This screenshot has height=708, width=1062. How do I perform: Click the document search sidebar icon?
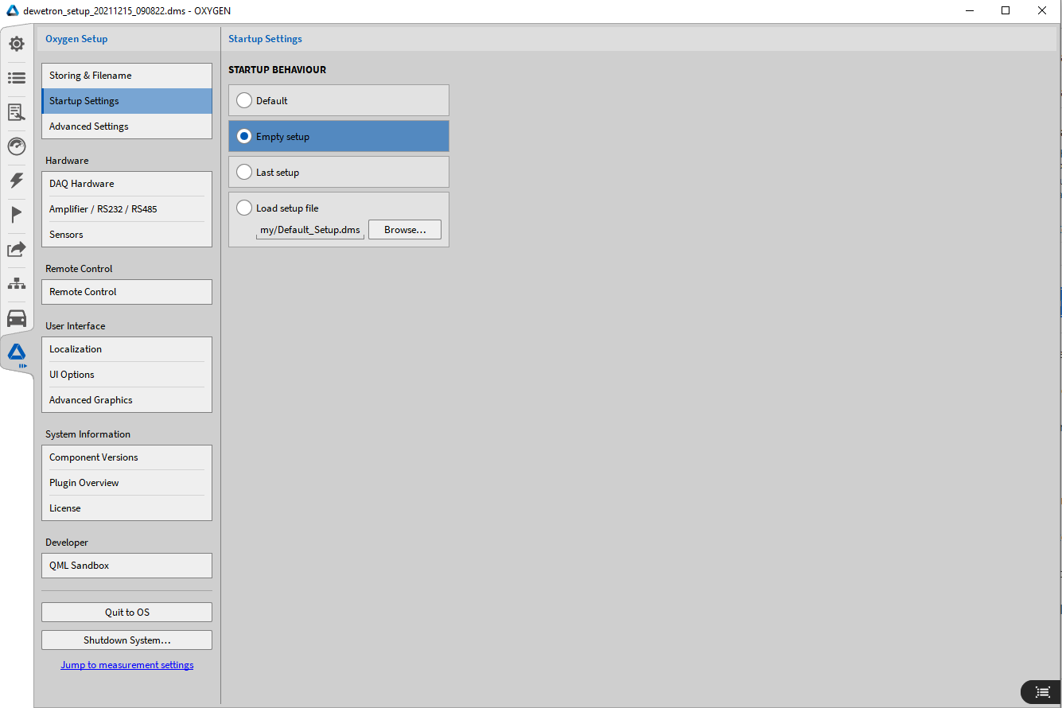[17, 112]
